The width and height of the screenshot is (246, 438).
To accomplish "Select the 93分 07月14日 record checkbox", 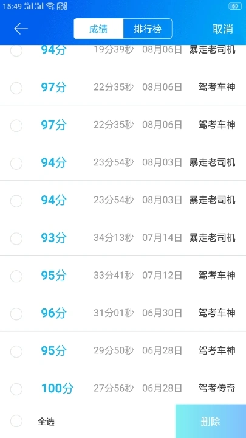I will [x=16, y=238].
